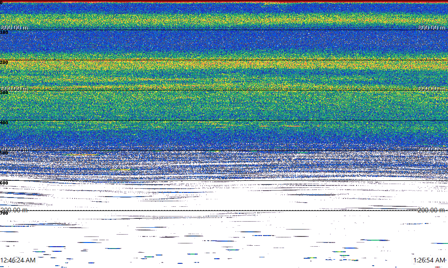Select the 200 depth scale mark
448x268 pixels.
[4, 63]
